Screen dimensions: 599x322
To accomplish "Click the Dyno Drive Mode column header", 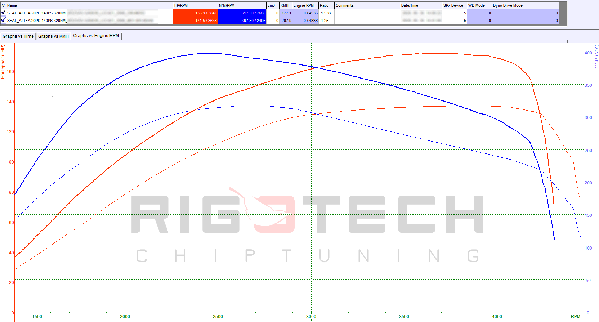I will [x=525, y=5].
